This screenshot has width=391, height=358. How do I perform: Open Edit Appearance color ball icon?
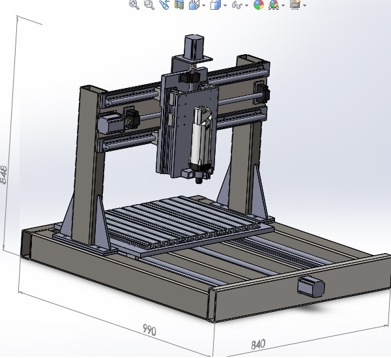[259, 5]
